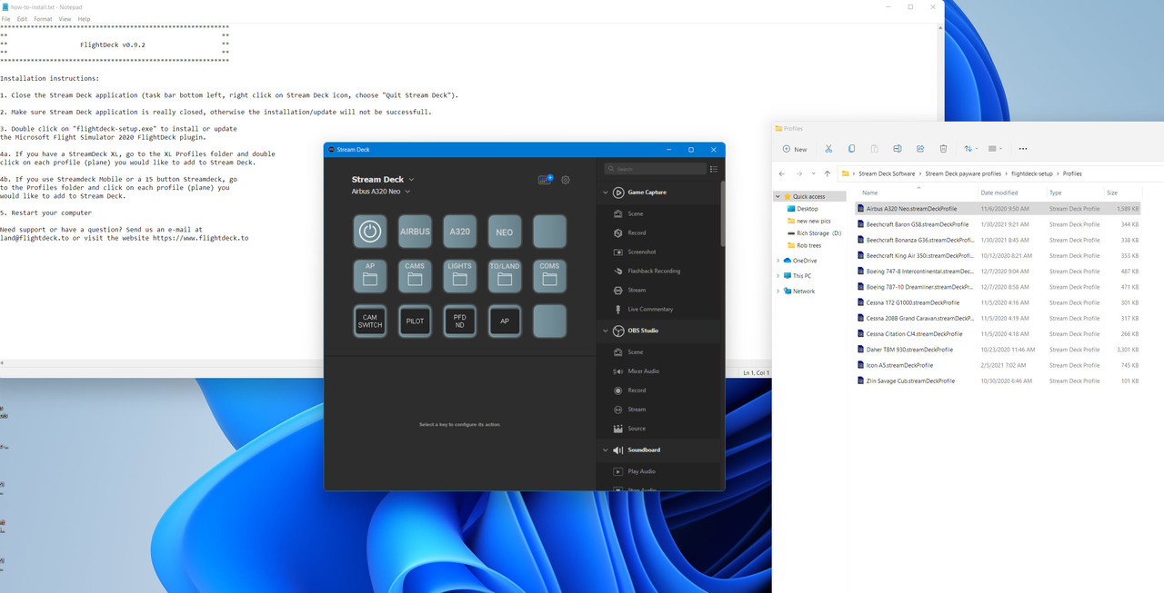Open the AP folder key
1164x593 pixels.
369,276
